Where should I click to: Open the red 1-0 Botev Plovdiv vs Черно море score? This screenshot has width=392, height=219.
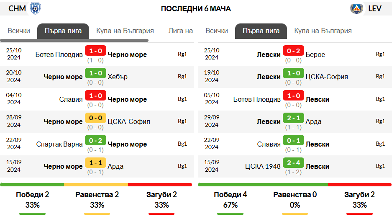coord(95,51)
